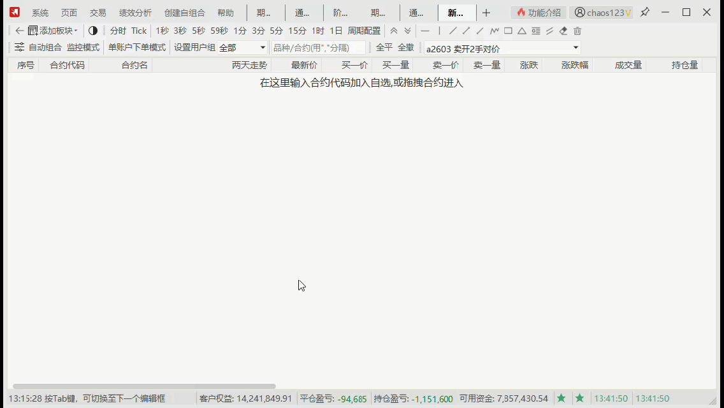Open the 交易 menu
Viewport: 724px width, 408px height.
(98, 13)
